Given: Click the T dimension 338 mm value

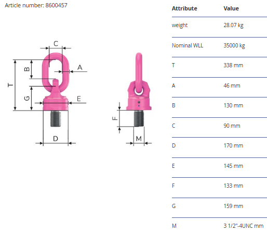Looking at the screenshot, I should [233, 66].
